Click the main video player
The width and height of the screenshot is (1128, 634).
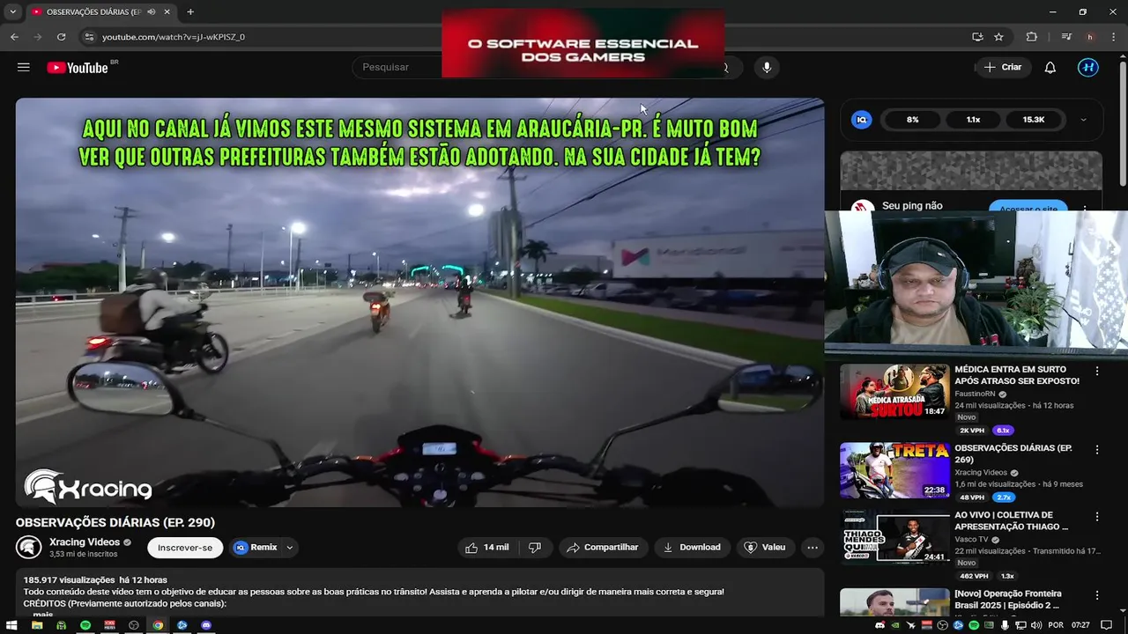pyautogui.click(x=419, y=302)
